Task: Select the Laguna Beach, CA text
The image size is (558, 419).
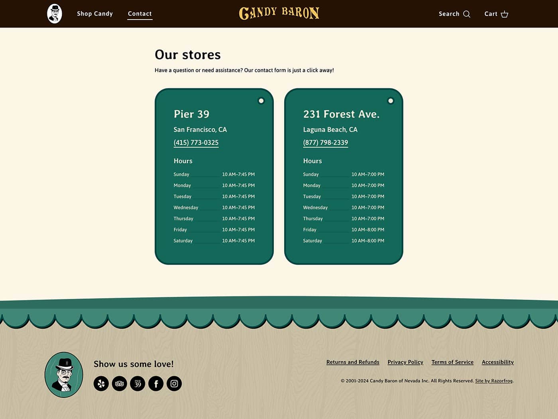Action: click(330, 130)
